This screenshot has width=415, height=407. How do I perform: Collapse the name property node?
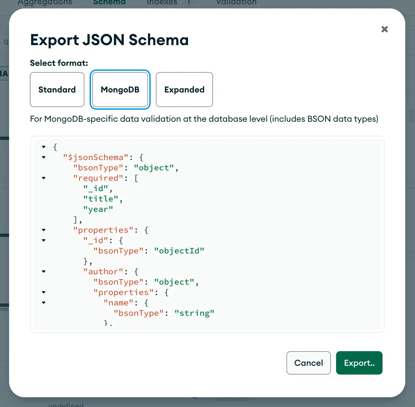tap(44, 302)
